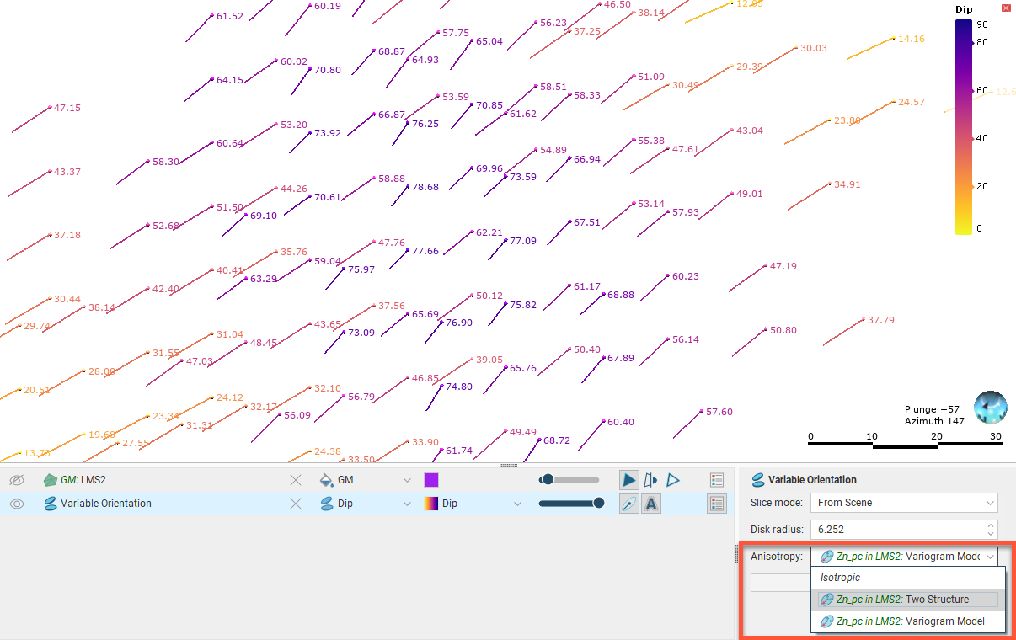Viewport: 1016px width, 640px height.
Task: Open the Slice mode dropdown
Action: pyautogui.click(x=903, y=503)
